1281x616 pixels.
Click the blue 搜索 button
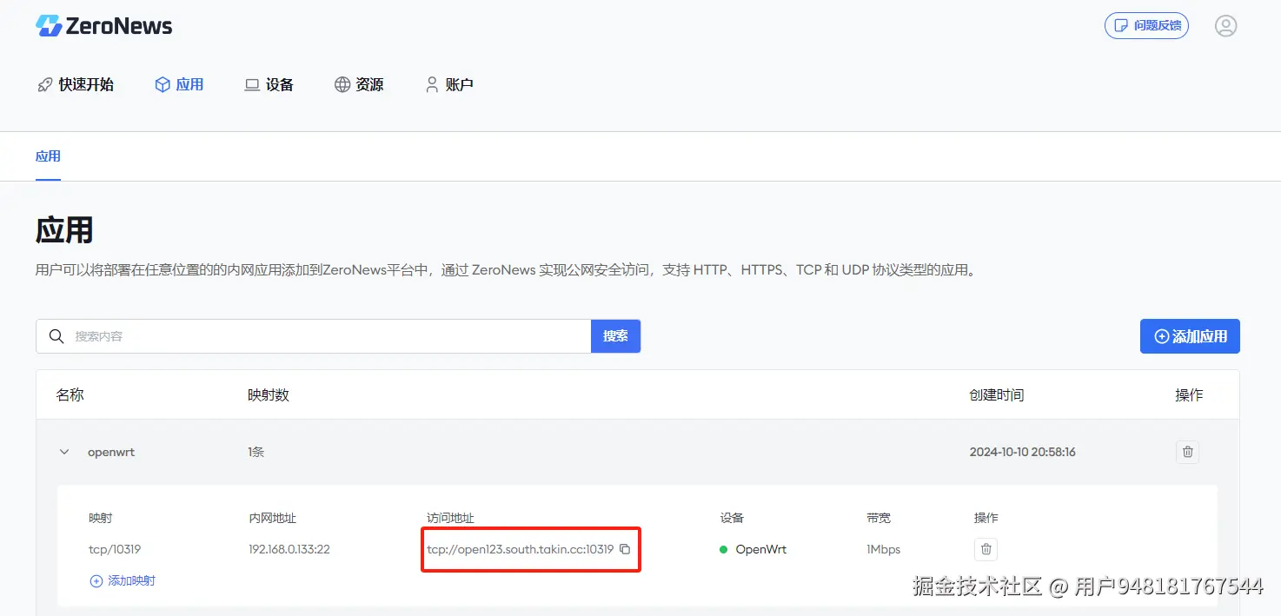(616, 336)
